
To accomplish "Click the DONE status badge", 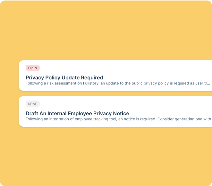I will (32, 104).
